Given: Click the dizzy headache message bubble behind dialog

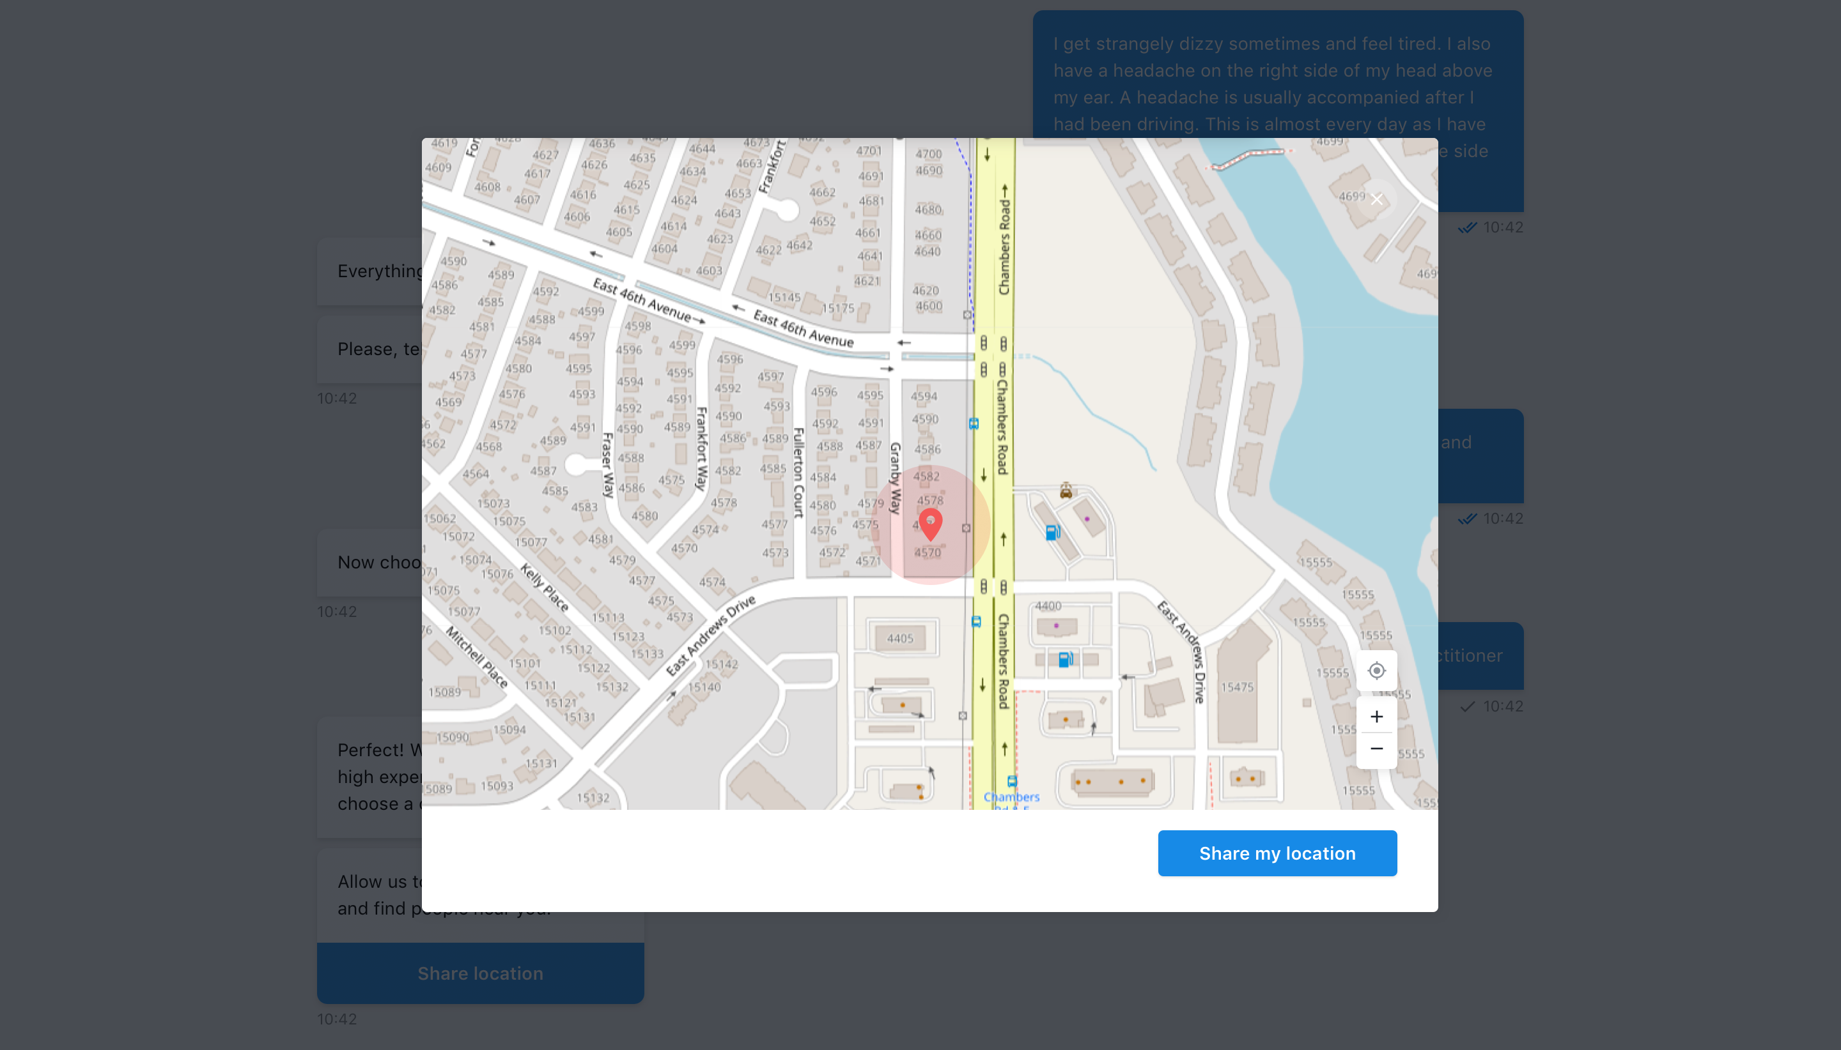Looking at the screenshot, I should pos(1277,110).
